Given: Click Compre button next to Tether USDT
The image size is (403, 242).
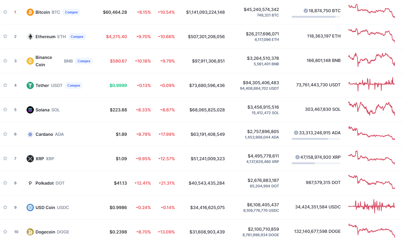Looking at the screenshot, I should coord(74,85).
